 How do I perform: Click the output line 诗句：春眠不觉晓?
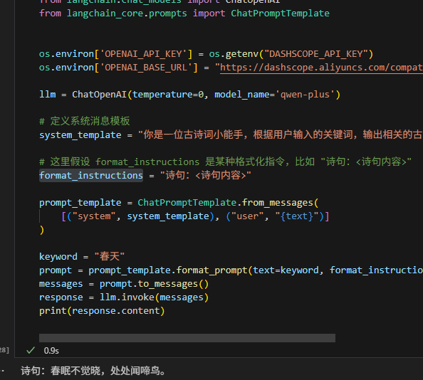[93, 371]
